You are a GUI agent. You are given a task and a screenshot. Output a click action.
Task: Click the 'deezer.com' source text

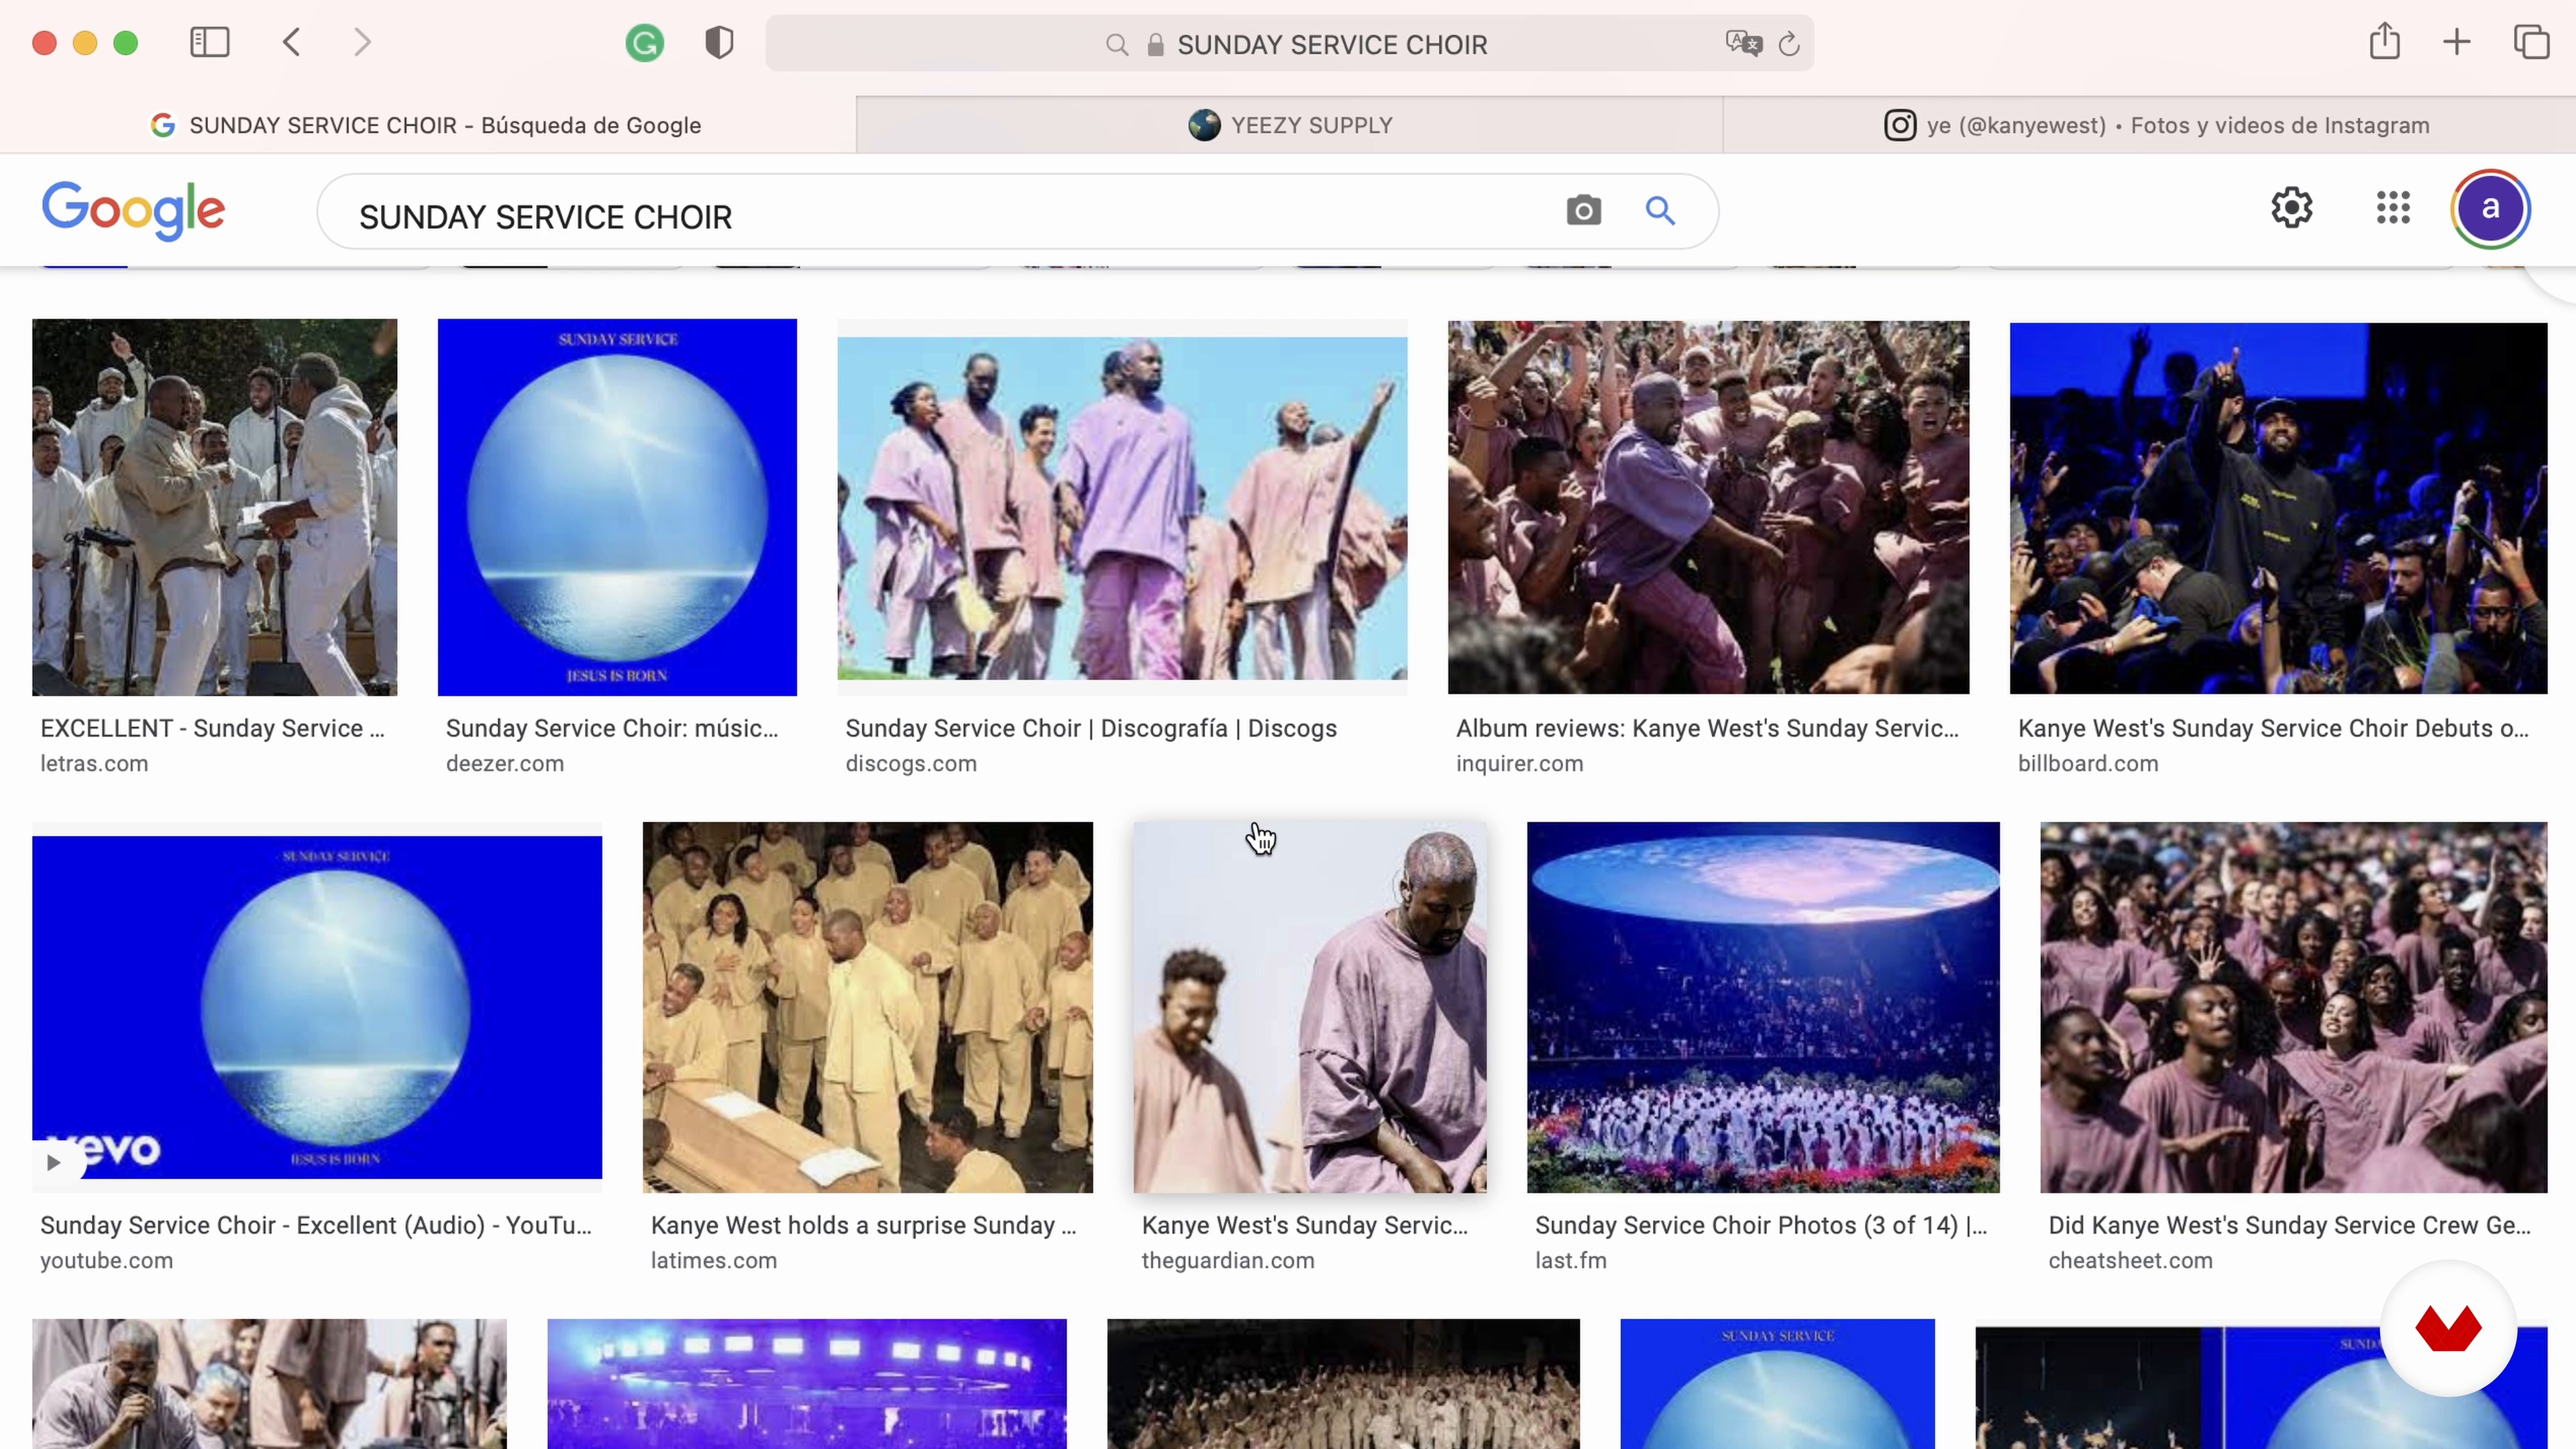505,764
